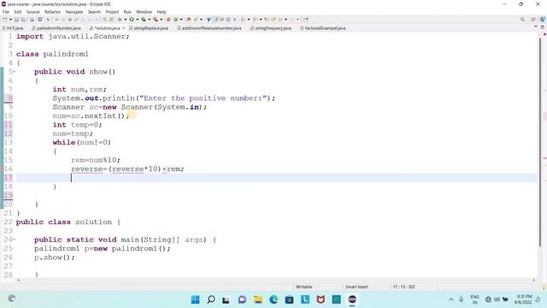Click code line 'rem=num%10;'

[x=96, y=160]
